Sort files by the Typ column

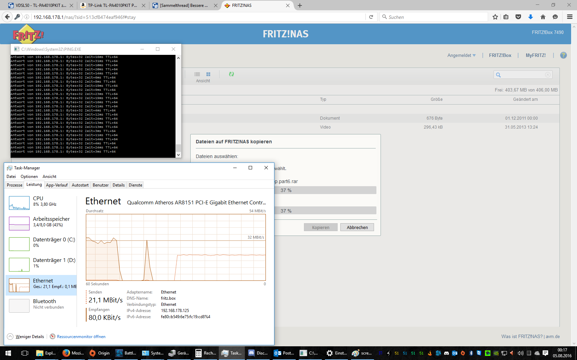[323, 99]
